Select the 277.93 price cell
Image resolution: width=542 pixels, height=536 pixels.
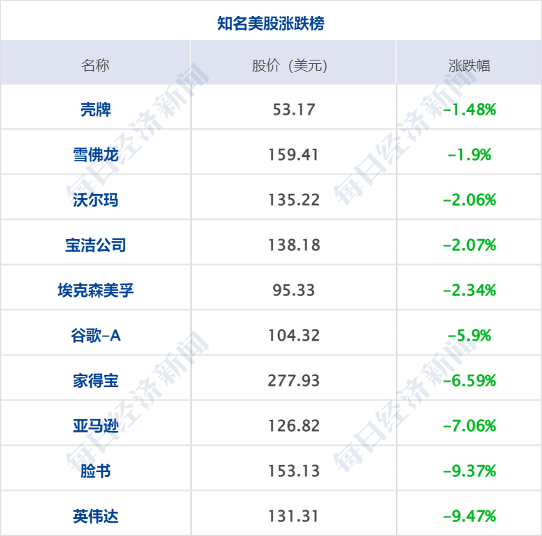point(294,381)
